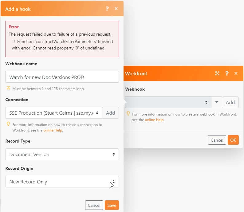Click the lightbulb tip under Webhook
This screenshot has width=244, height=212.
pos(128,113)
